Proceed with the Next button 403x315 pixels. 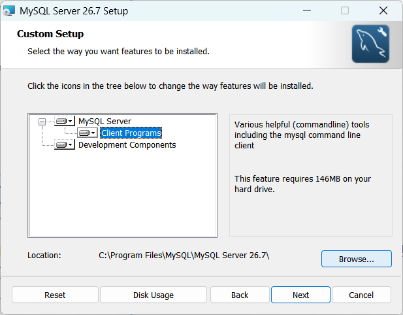300,295
